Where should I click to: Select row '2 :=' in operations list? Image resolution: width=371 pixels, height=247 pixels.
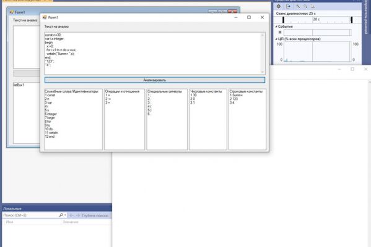coord(124,99)
